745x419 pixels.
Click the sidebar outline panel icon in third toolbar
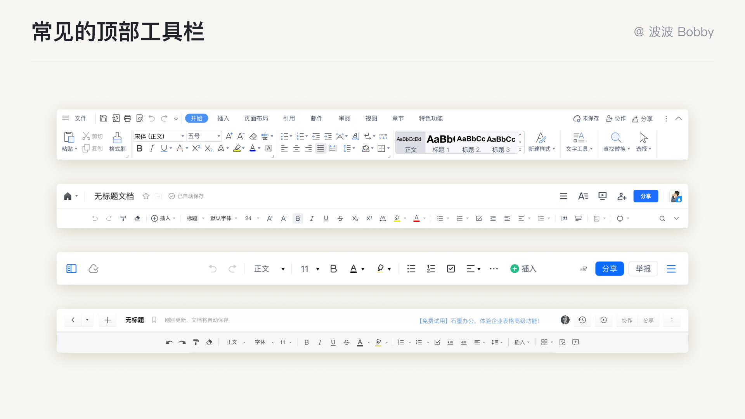tap(71, 269)
